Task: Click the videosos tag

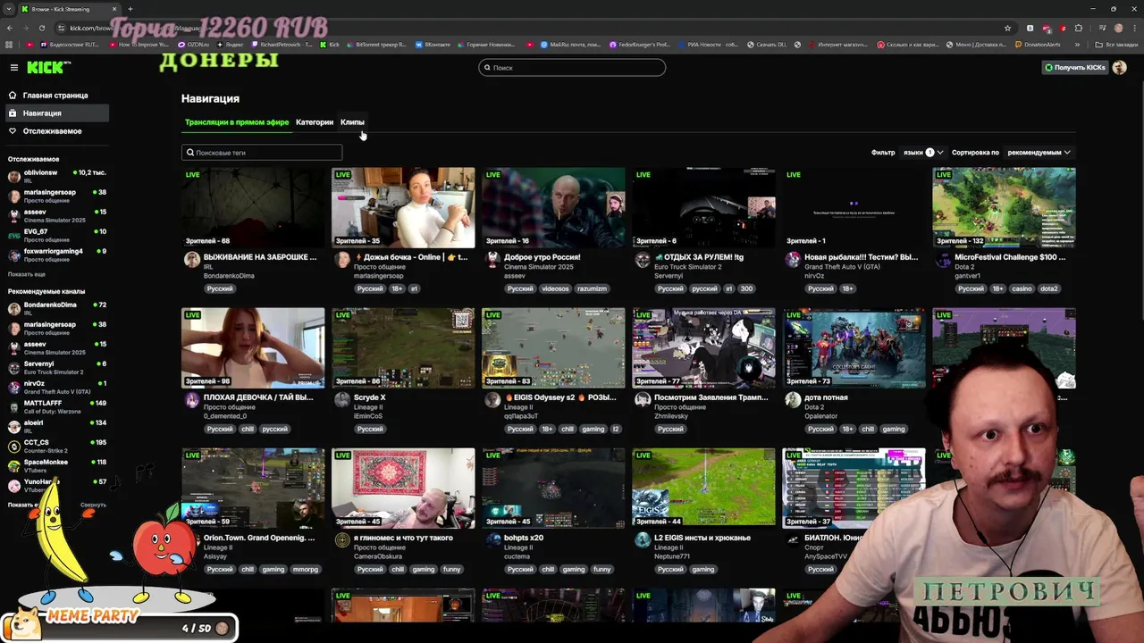Action: click(x=555, y=288)
